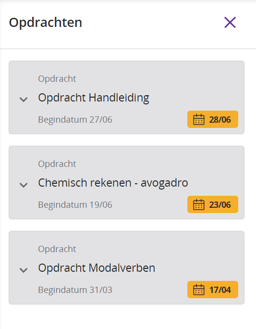Open the Opdracht Modalverben title
This screenshot has width=256, height=329.
pyautogui.click(x=97, y=268)
